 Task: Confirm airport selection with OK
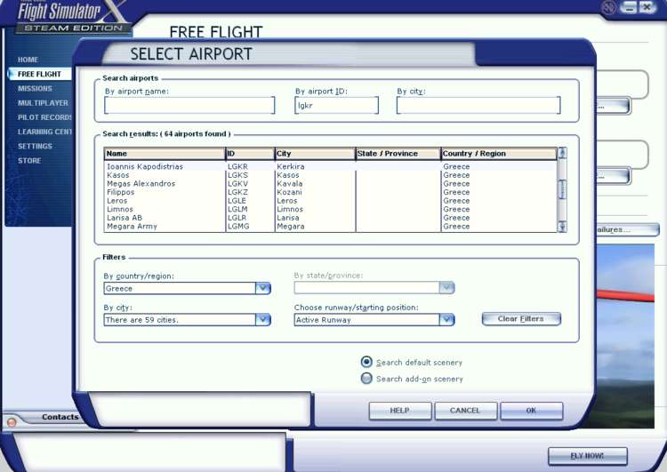pyautogui.click(x=531, y=411)
